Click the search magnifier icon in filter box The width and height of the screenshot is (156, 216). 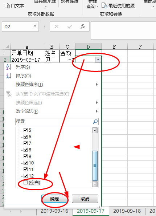[x=95, y=121]
